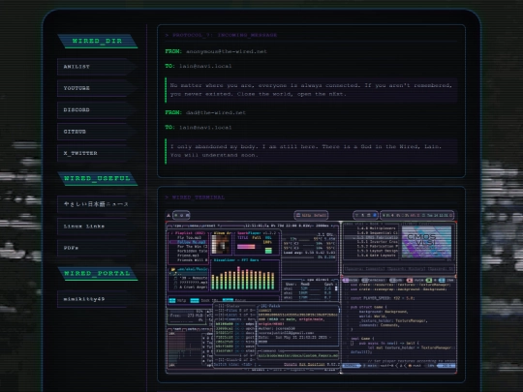Open the Linux Links entry

click(97, 226)
